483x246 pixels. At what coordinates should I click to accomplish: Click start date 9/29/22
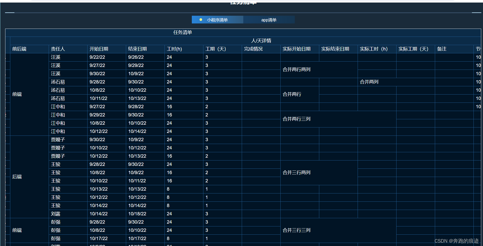click(x=97, y=115)
